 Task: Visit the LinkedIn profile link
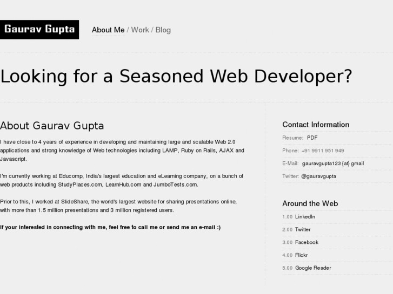[x=305, y=217]
